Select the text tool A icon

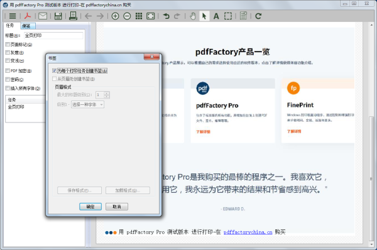pyautogui.click(x=216, y=16)
